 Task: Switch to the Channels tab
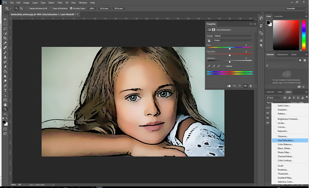(270, 92)
